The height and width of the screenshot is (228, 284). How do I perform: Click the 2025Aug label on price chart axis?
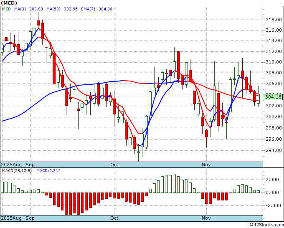click(x=11, y=165)
